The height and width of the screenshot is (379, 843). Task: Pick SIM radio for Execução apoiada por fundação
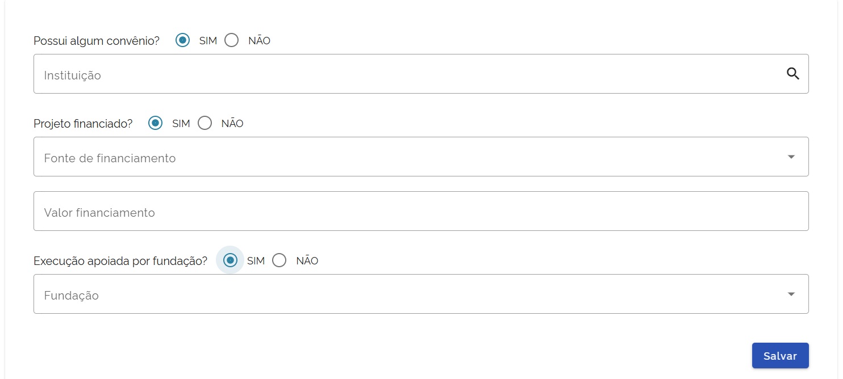tap(230, 260)
